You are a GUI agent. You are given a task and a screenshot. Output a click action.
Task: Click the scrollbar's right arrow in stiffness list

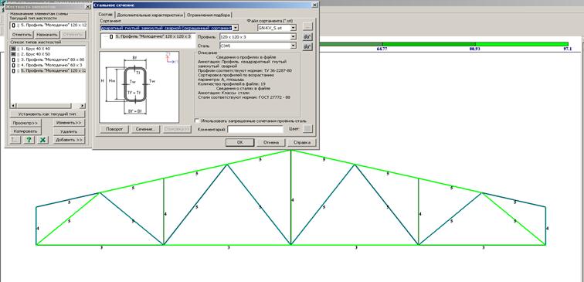(x=83, y=106)
